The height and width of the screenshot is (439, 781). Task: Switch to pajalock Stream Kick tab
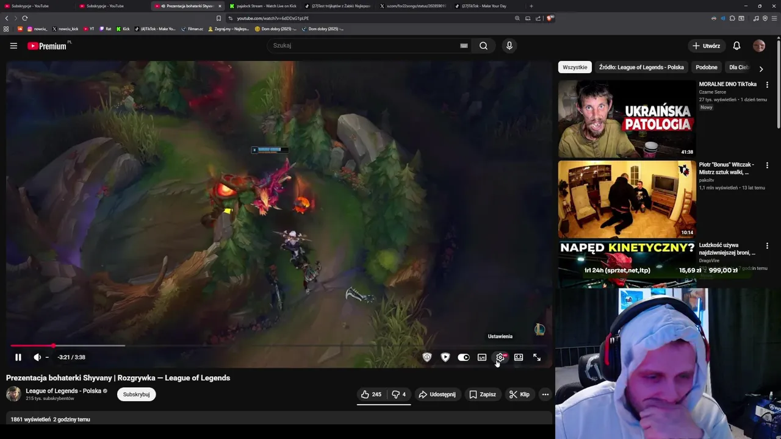(x=264, y=6)
